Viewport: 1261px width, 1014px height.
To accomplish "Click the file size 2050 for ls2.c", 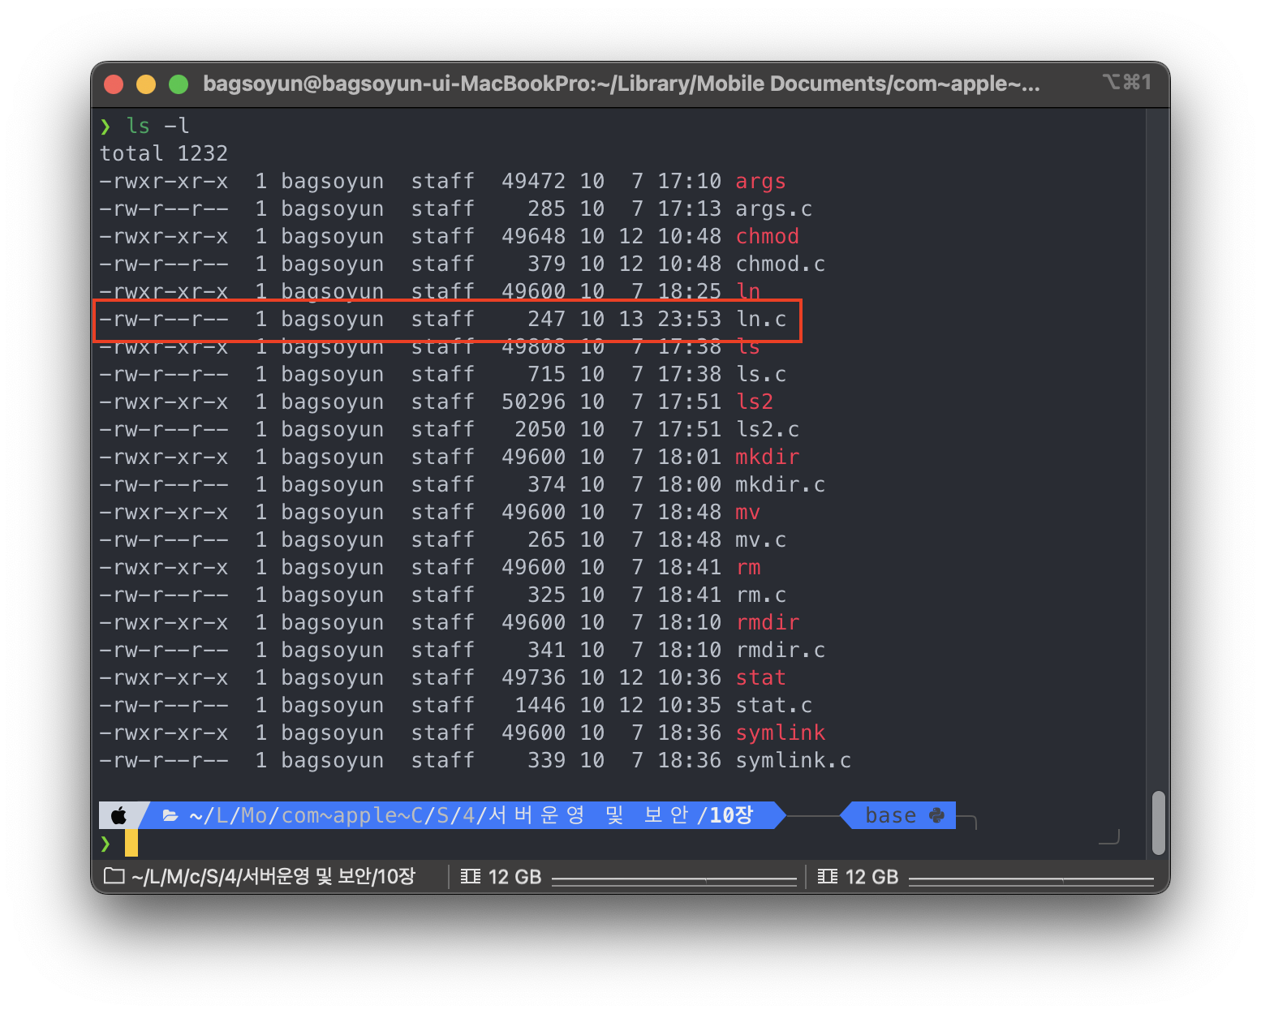I will pos(540,429).
